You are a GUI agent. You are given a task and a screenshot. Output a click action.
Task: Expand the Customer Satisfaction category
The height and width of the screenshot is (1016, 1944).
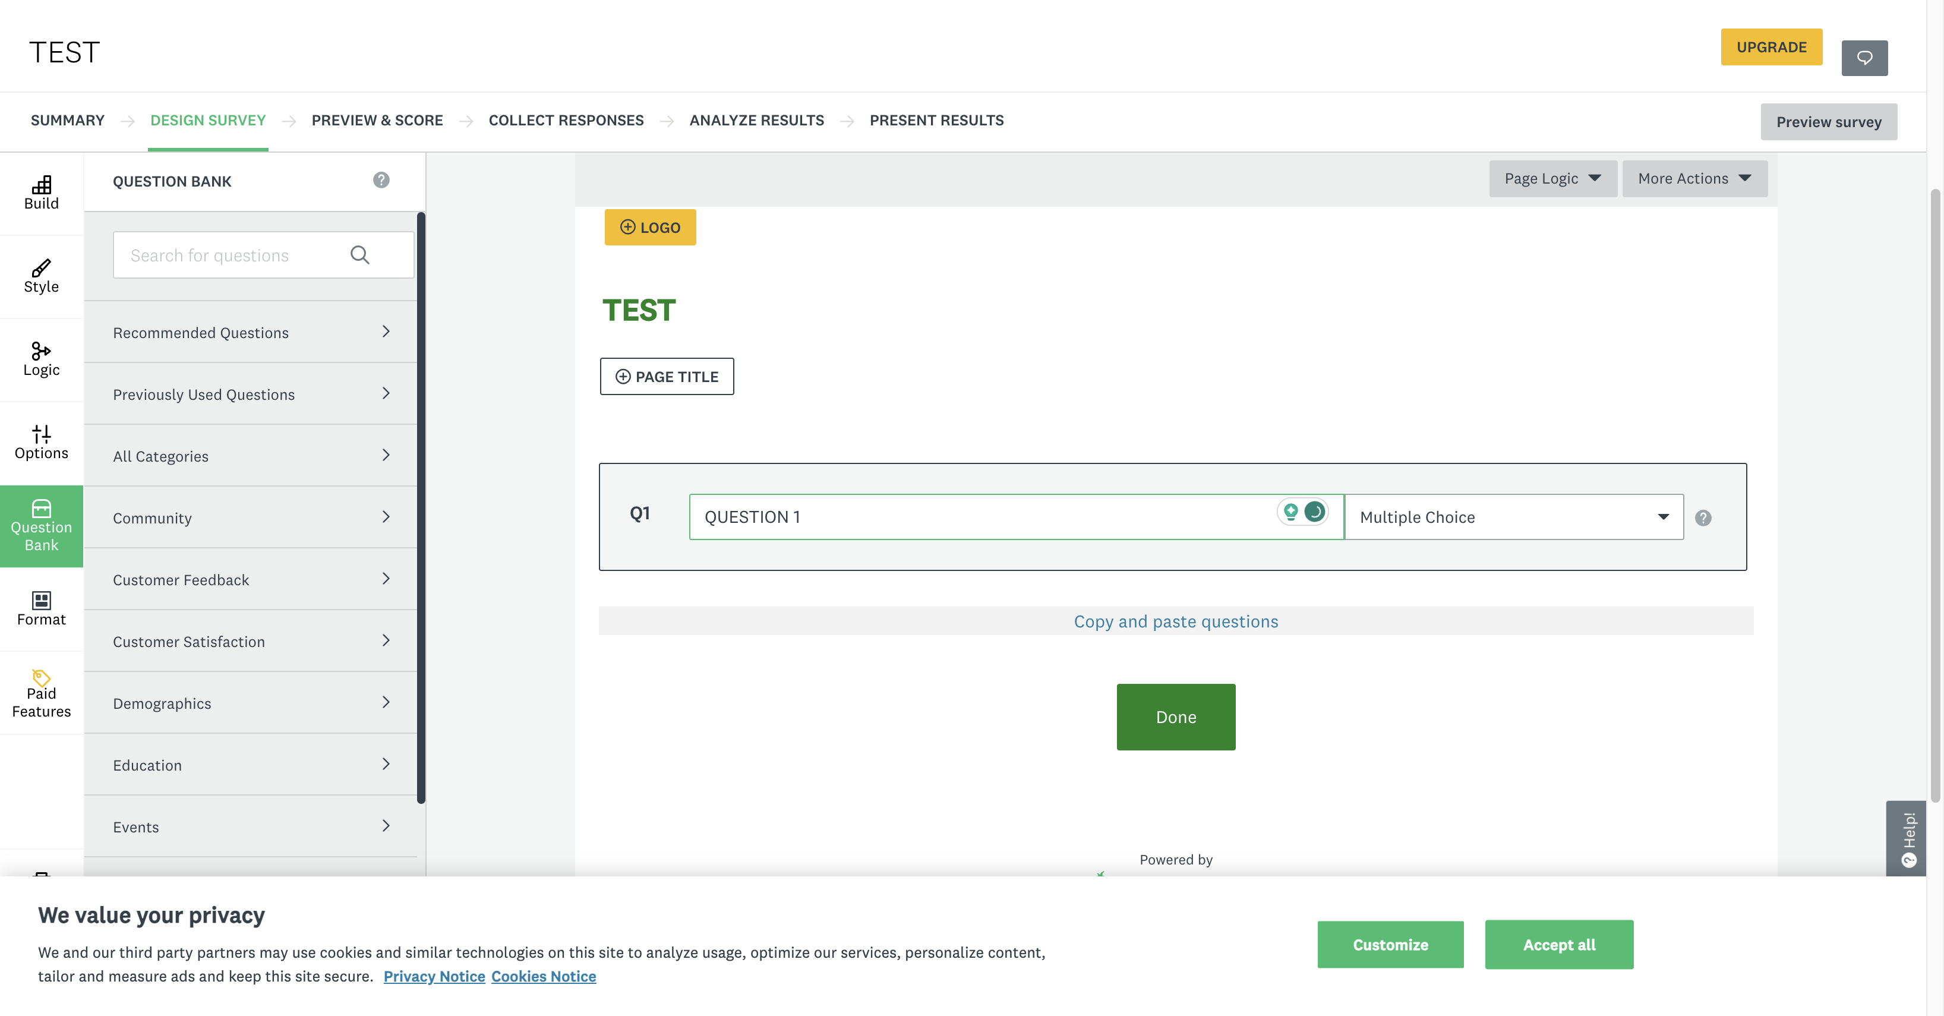coord(251,642)
